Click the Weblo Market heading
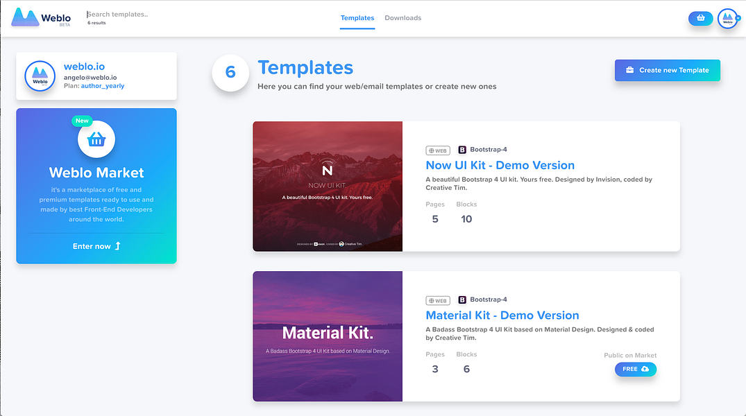Screen dimensions: 746x416 96,173
